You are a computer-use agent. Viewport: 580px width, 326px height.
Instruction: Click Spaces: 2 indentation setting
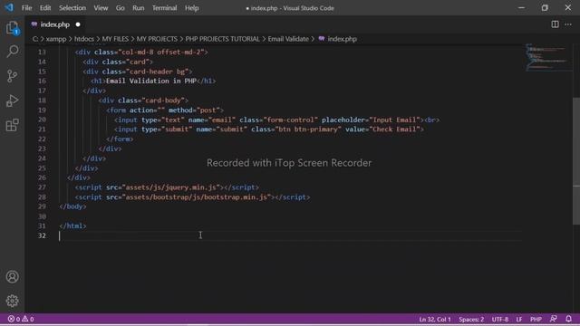point(471,319)
